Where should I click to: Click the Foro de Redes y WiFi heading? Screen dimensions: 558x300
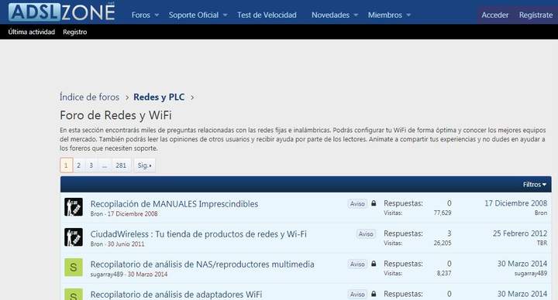115,115
